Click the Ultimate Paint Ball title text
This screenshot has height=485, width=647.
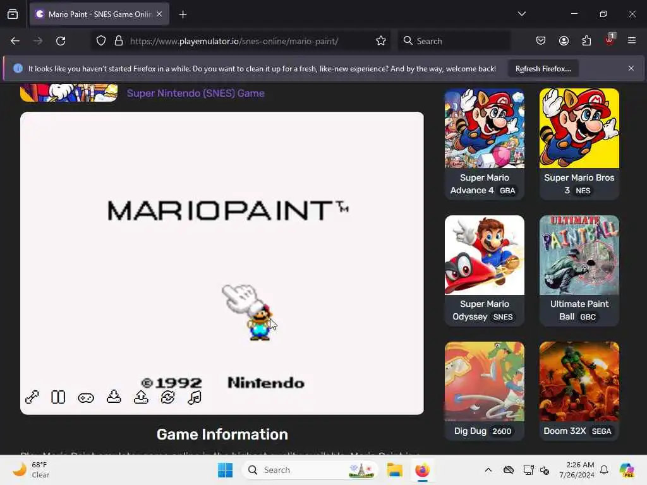coord(579,310)
